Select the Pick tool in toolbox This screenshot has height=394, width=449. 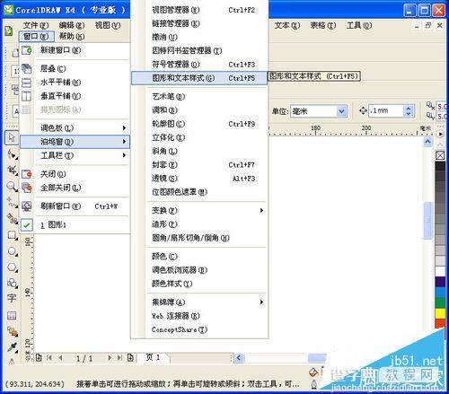coord(12,137)
